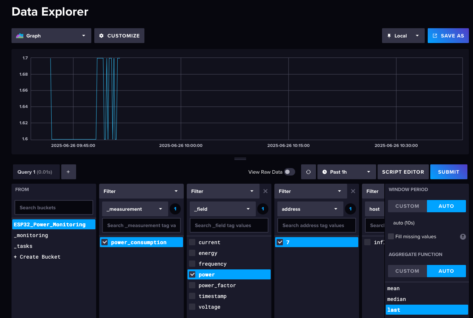Click the Save As button
This screenshot has height=318, width=473.
(448, 36)
